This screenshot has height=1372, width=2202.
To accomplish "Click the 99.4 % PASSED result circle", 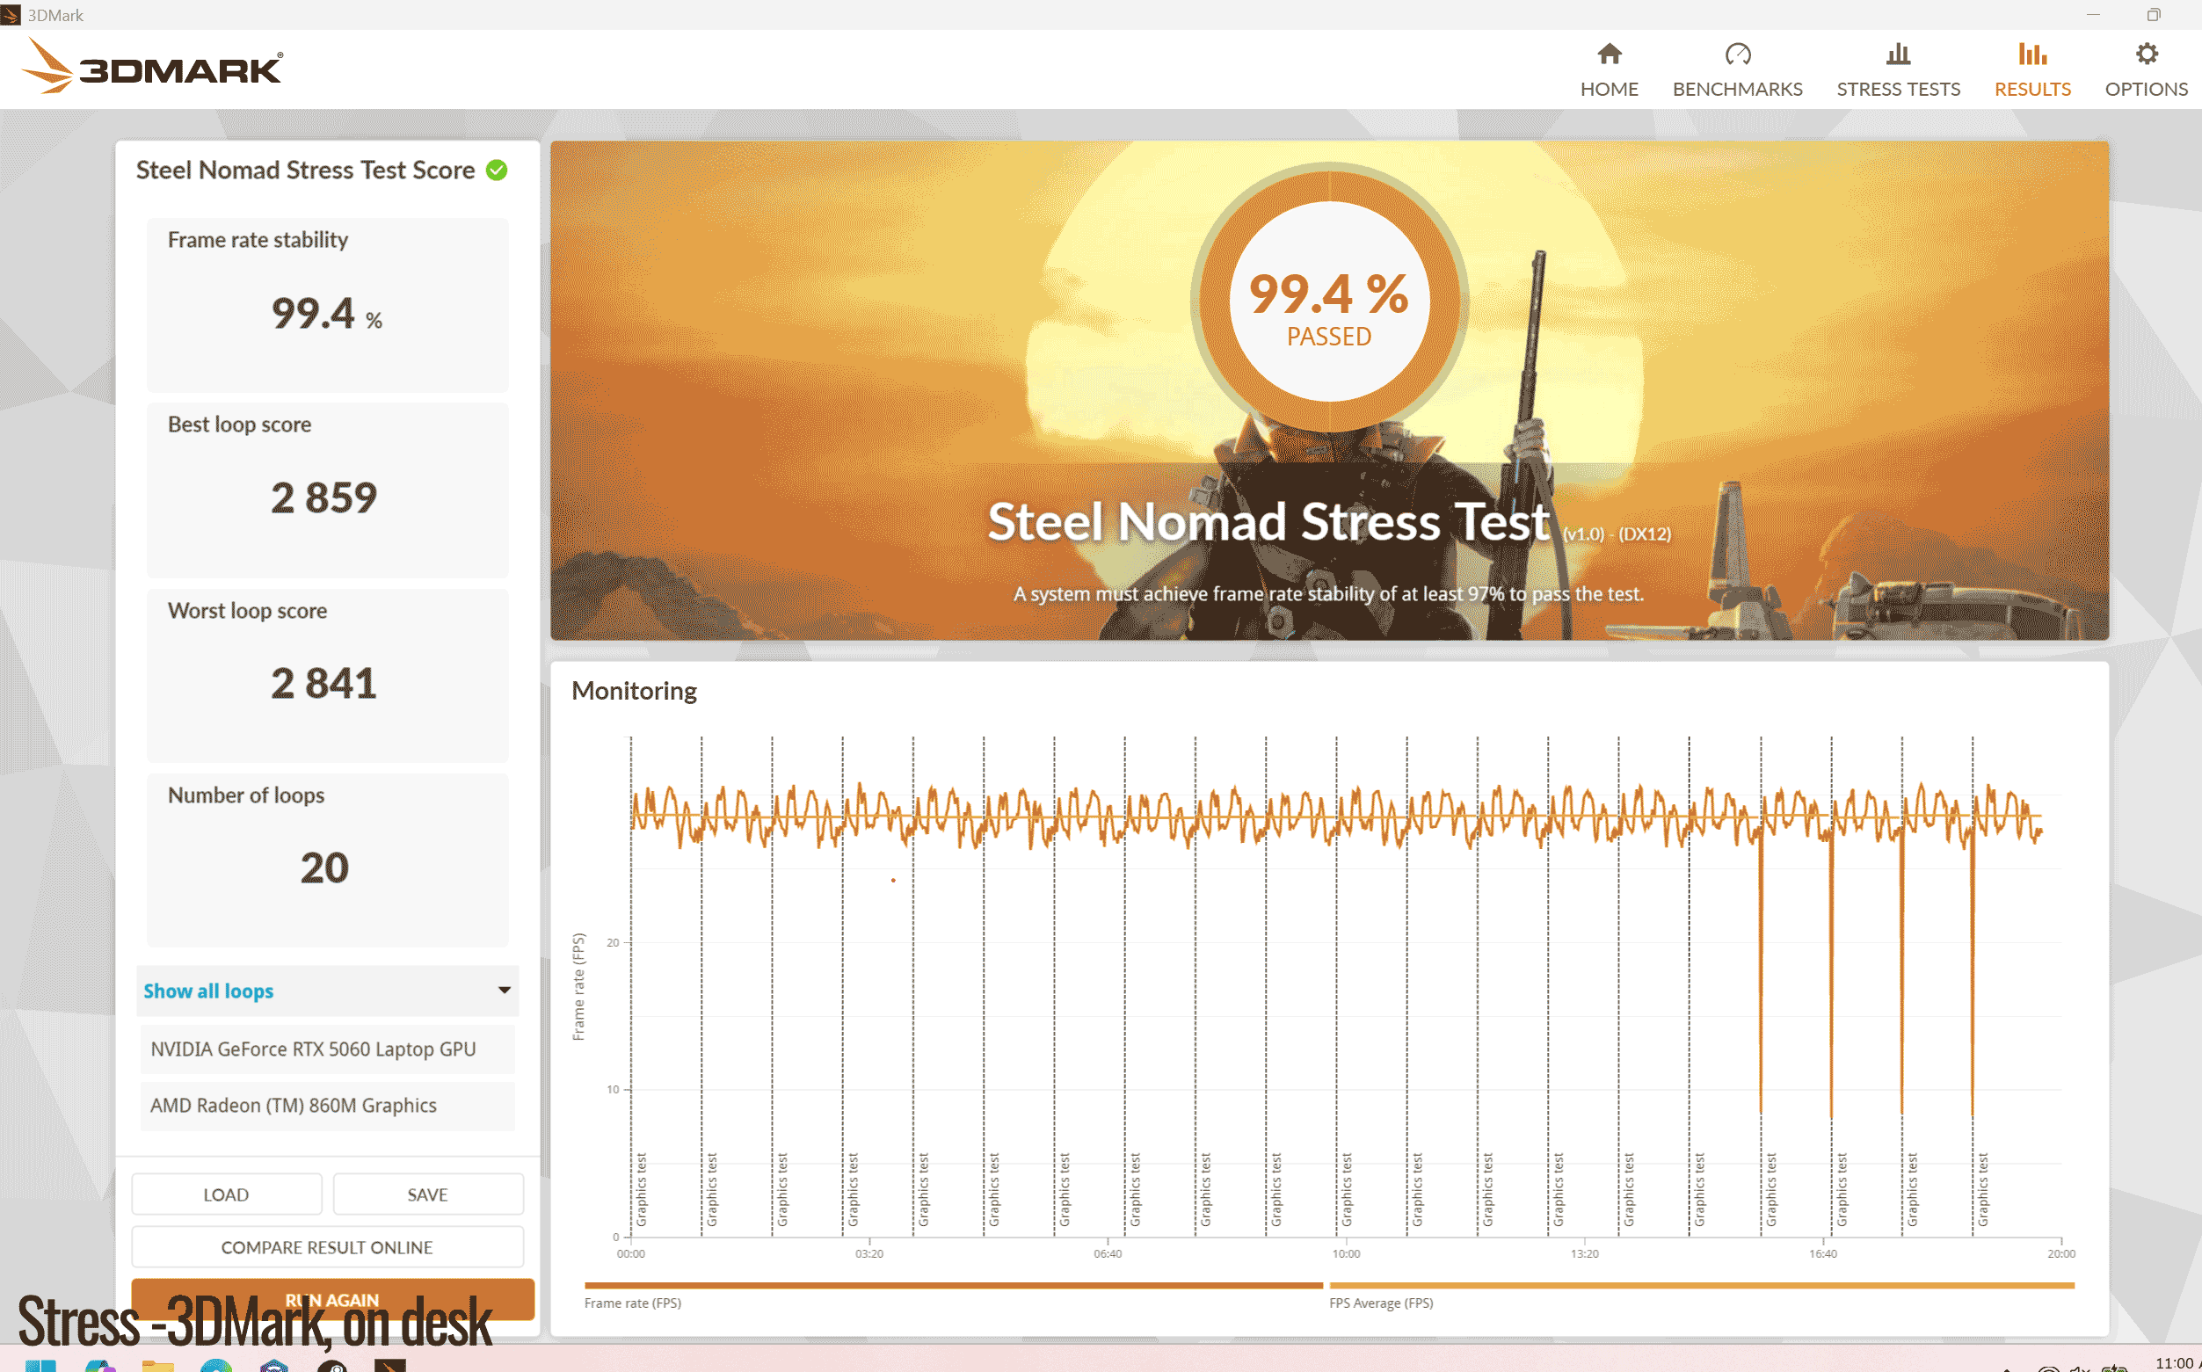I will pos(1329,301).
